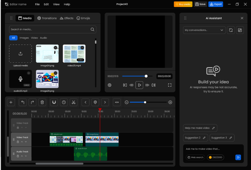This screenshot has width=251, height=170.
Task: Switch to the Transitions tab
Action: [47, 18]
